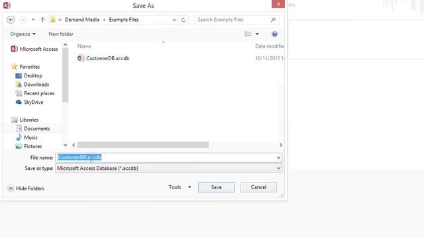Click the Forward navigation arrow
This screenshot has height=238, width=424.
[x=23, y=20]
